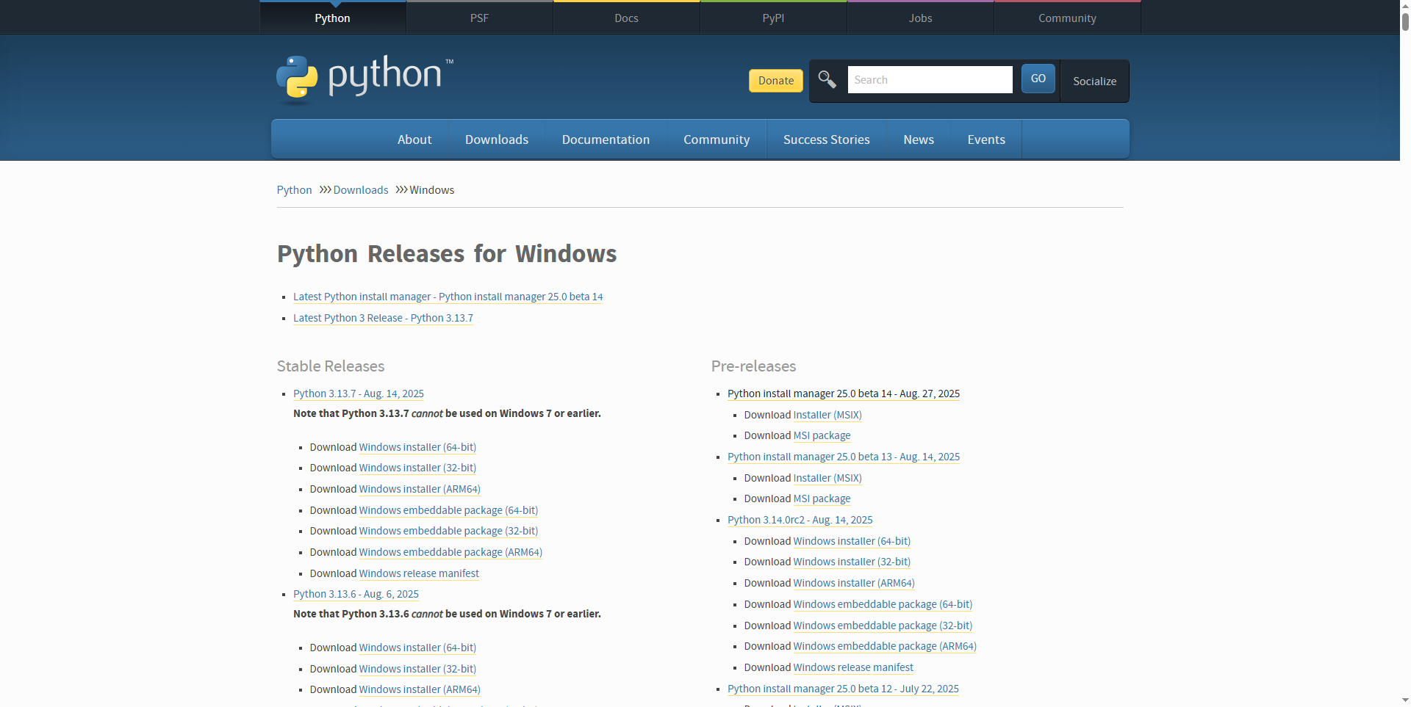Switch to the PSF top-bar tab
The width and height of the screenshot is (1411, 707).
(x=479, y=18)
